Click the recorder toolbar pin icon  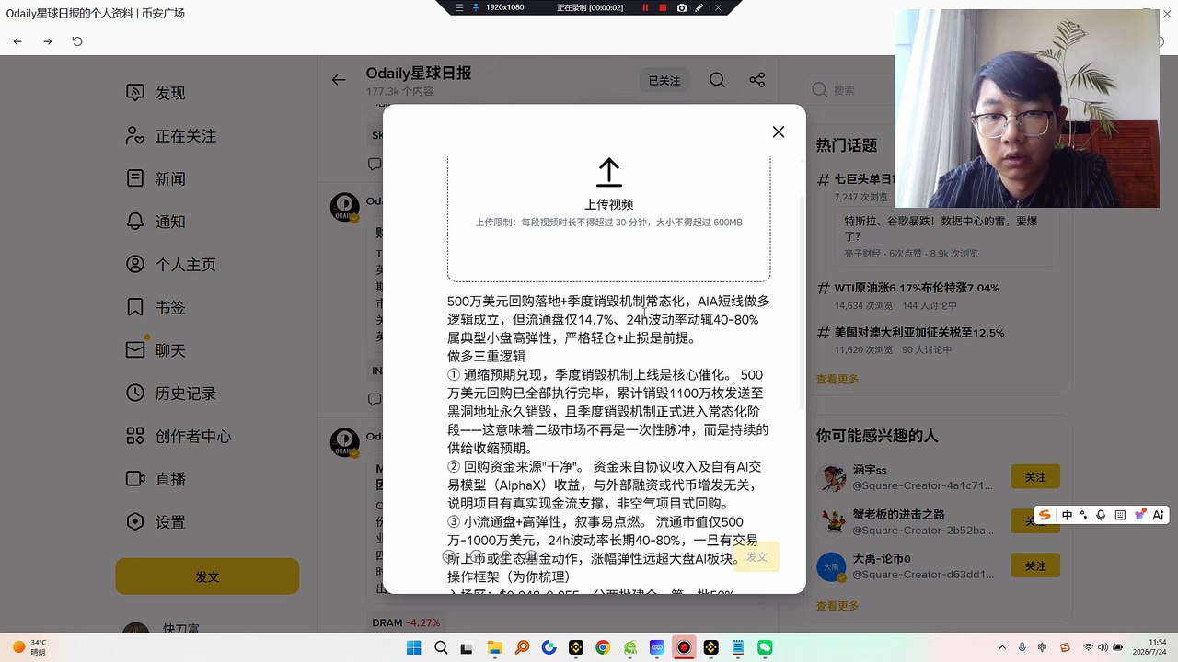[476, 7]
